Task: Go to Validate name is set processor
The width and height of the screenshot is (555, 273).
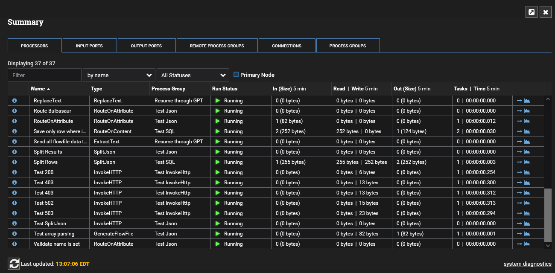Action: coord(519,244)
